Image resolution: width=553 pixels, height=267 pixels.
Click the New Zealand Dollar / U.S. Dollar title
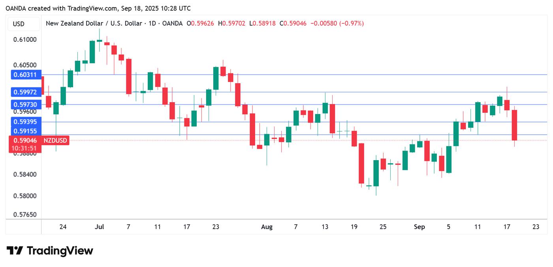point(94,24)
